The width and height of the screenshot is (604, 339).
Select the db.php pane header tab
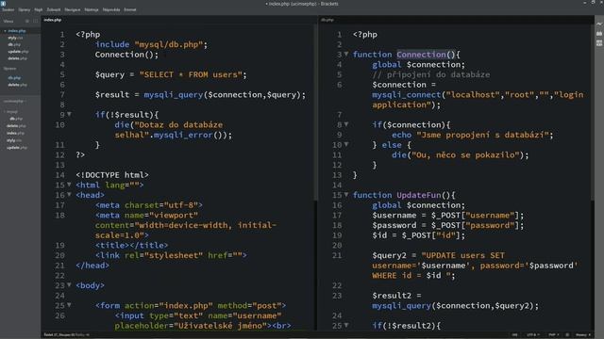(x=327, y=20)
